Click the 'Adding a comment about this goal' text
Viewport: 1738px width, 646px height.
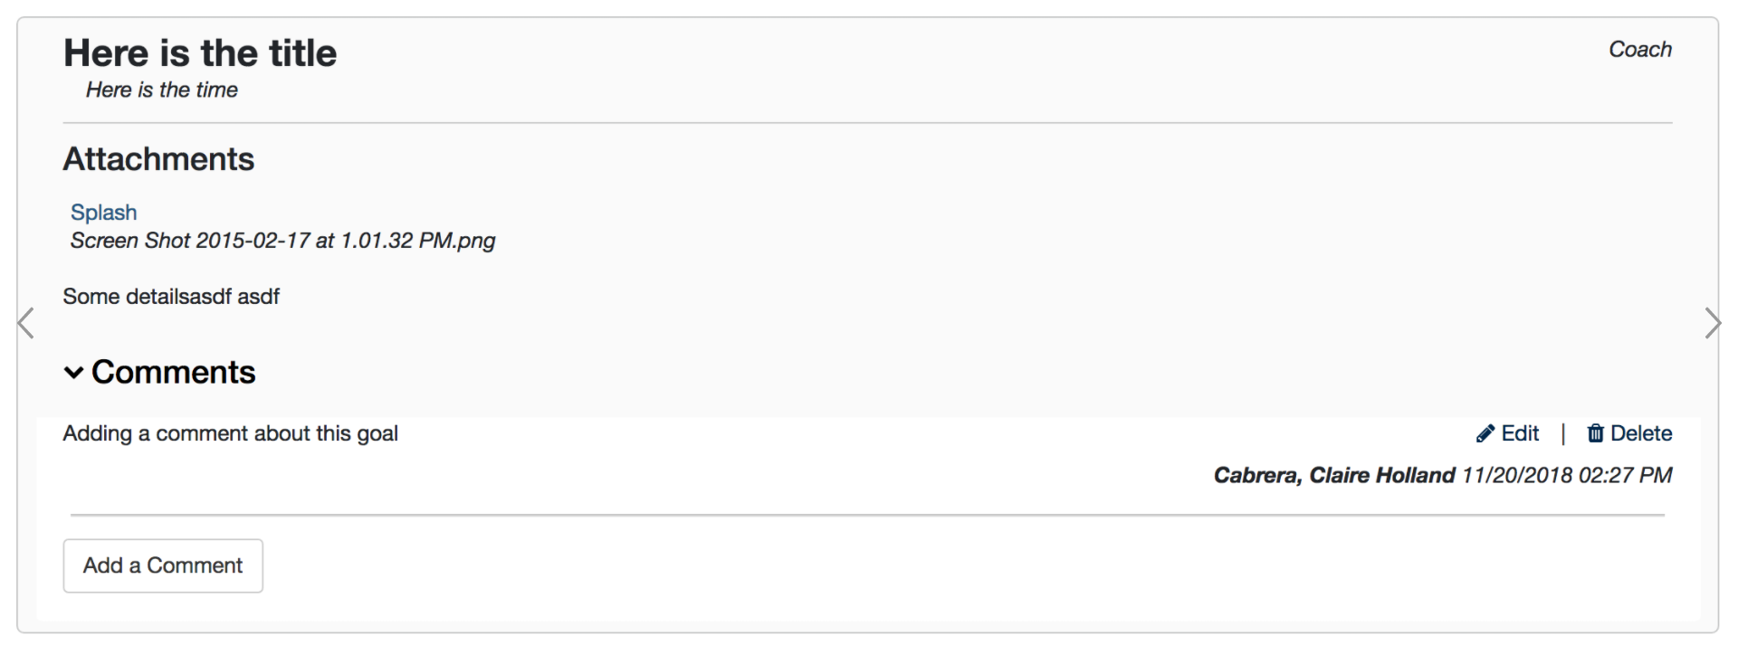click(231, 434)
